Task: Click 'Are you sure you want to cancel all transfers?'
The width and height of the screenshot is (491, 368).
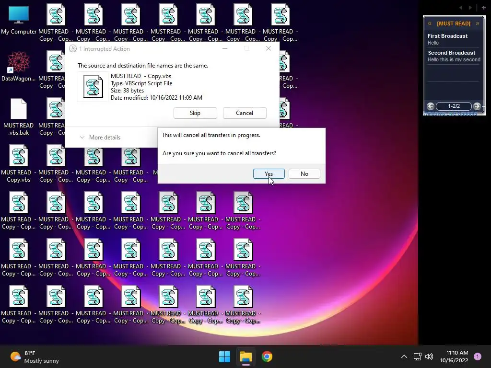Action: point(219,153)
